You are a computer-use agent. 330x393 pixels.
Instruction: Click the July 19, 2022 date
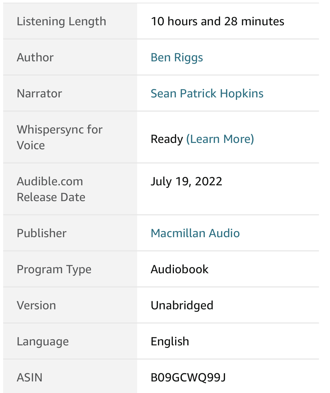[x=186, y=181]
